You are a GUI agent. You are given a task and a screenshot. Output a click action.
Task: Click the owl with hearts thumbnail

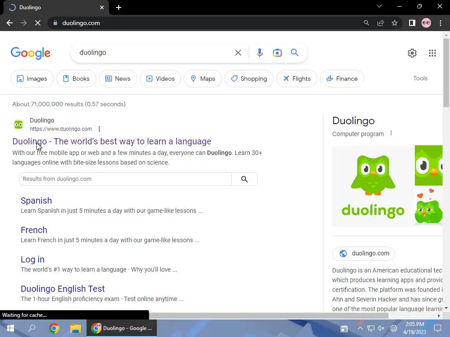(428, 206)
